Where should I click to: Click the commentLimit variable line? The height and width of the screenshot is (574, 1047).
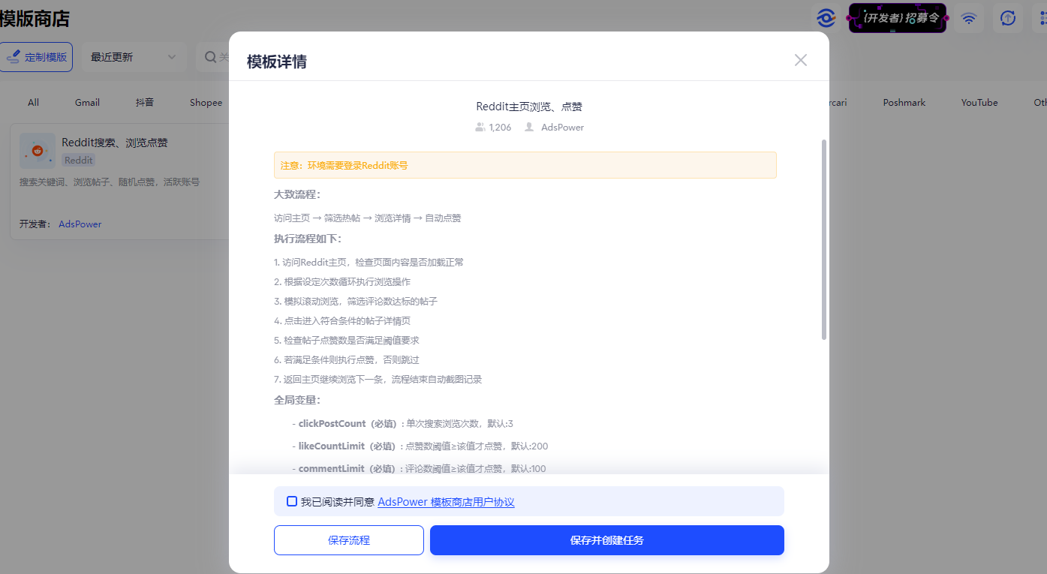click(419, 469)
